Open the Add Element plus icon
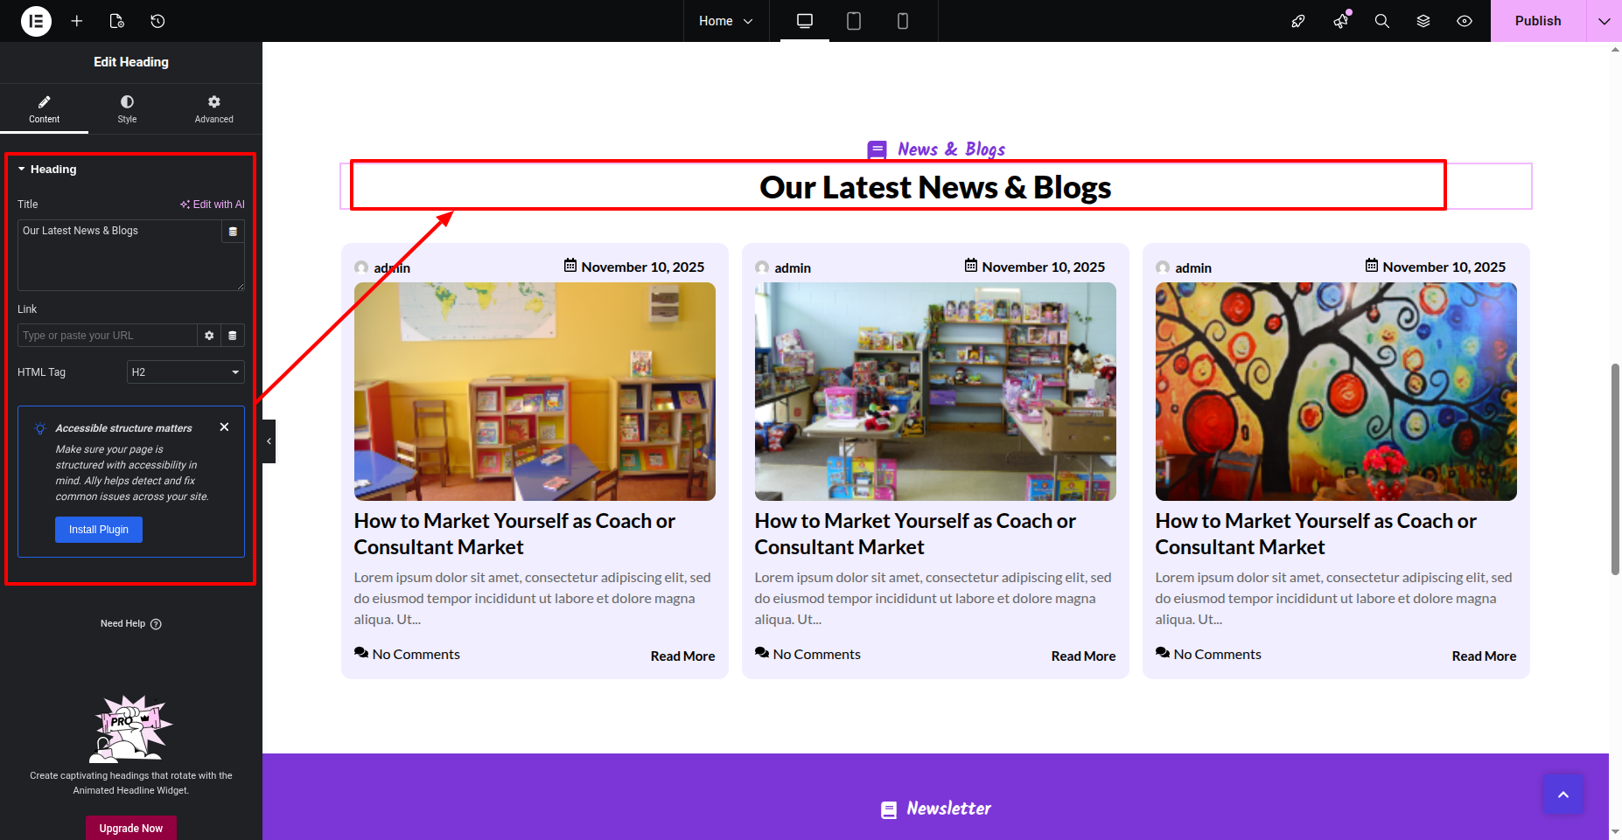 pyautogui.click(x=77, y=21)
